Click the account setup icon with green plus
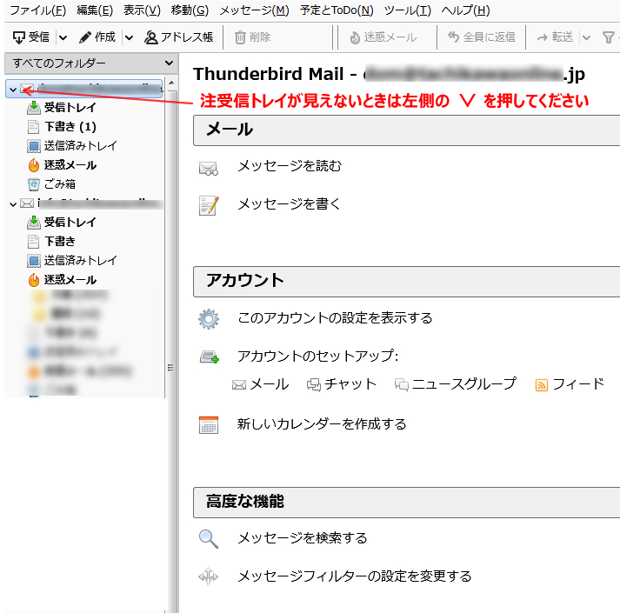620x613 pixels. click(x=210, y=356)
